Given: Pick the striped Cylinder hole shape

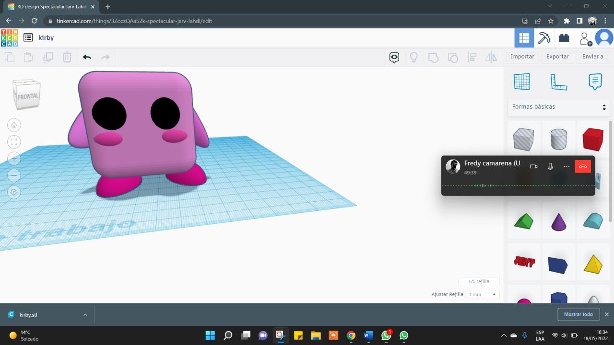Looking at the screenshot, I should point(558,139).
